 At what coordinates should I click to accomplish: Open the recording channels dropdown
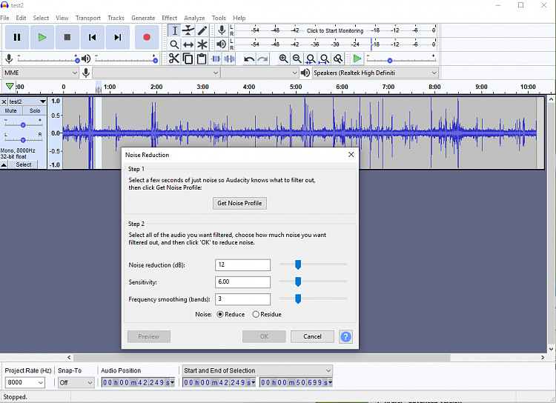pyautogui.click(x=259, y=73)
